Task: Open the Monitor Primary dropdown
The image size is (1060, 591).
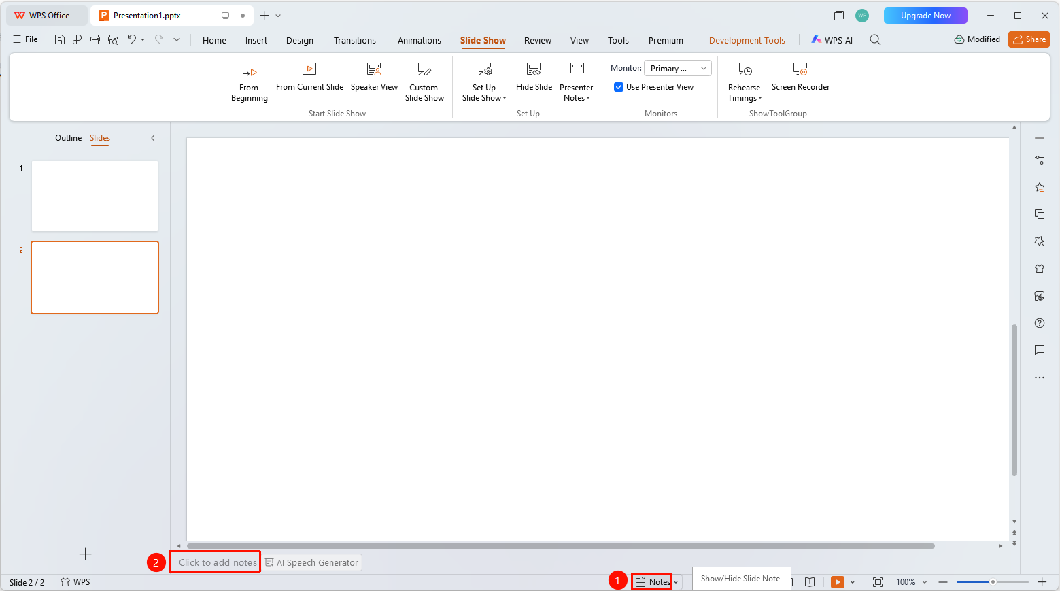Action: tap(677, 68)
